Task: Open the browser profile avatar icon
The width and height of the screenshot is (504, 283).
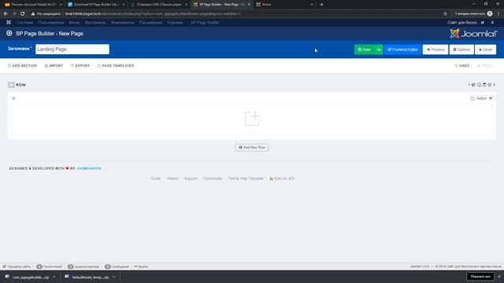Action: (490, 13)
